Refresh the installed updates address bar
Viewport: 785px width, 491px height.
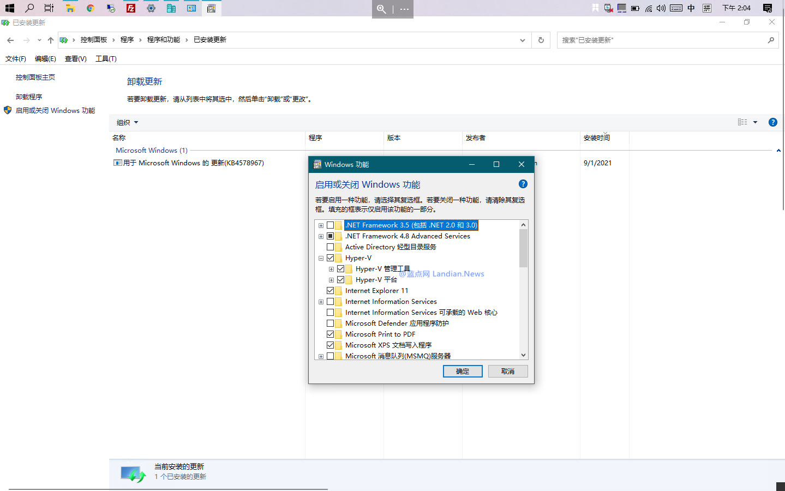coord(541,40)
